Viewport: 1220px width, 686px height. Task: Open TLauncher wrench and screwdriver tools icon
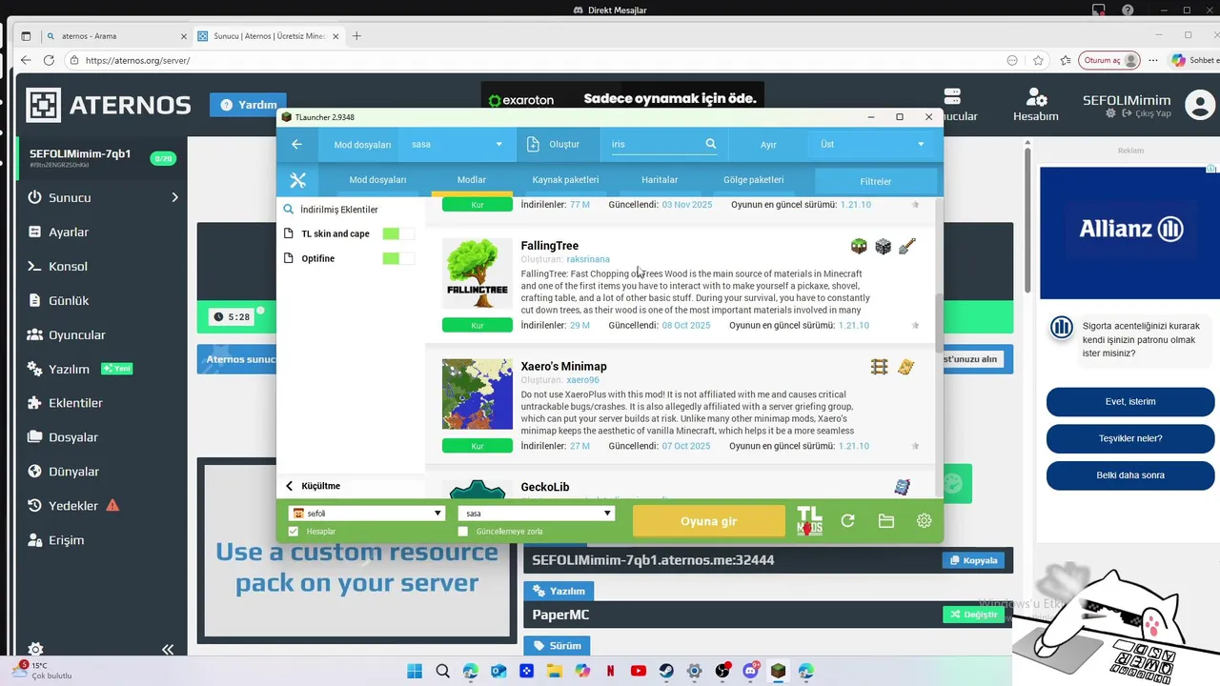[x=297, y=180]
